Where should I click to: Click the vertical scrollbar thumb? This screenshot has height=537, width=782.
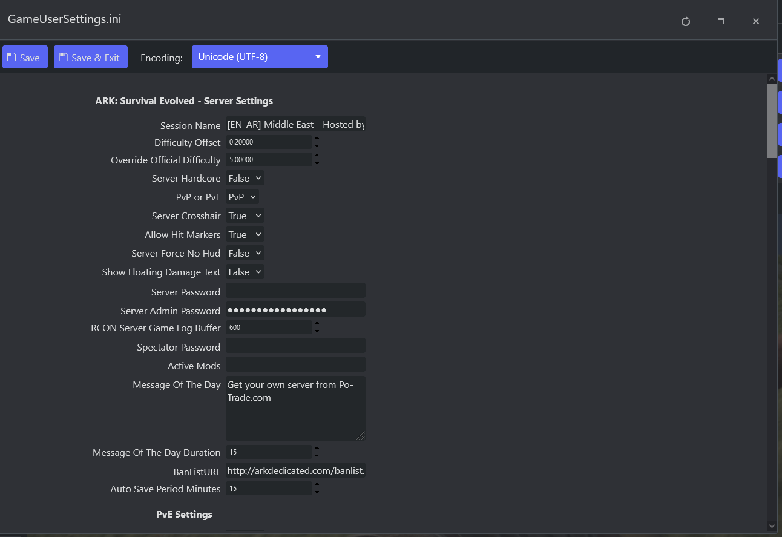(x=772, y=121)
